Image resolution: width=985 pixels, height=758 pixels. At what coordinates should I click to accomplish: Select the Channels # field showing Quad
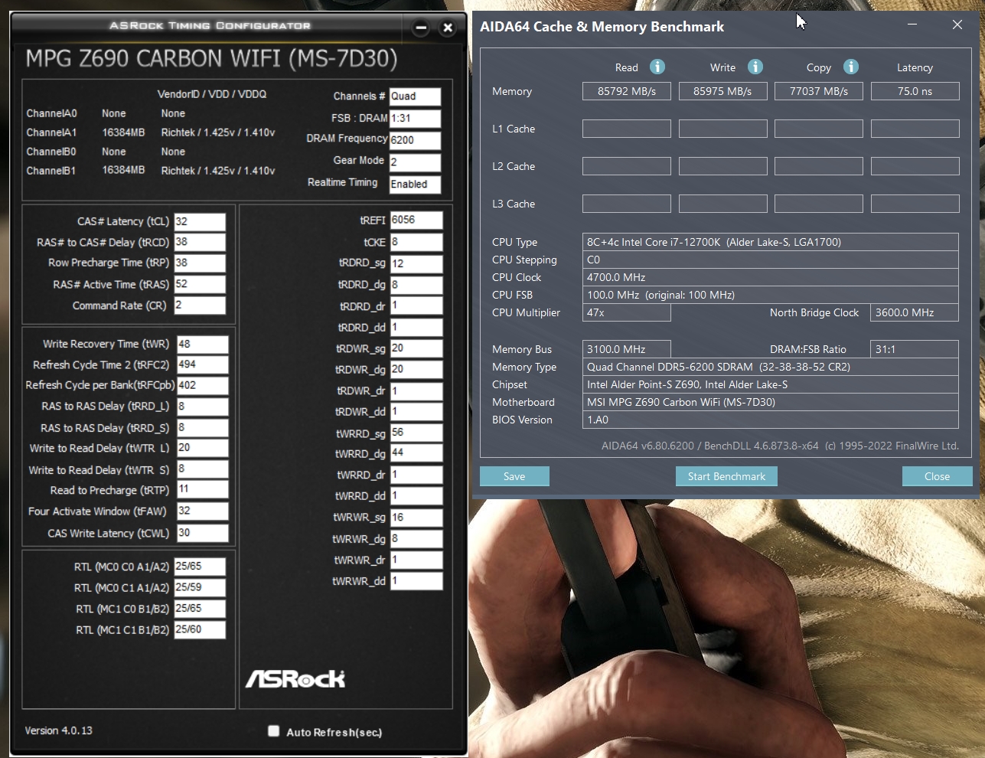pyautogui.click(x=415, y=96)
